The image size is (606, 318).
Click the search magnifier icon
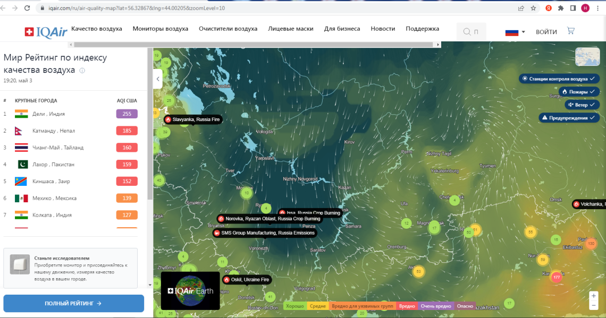coord(467,32)
